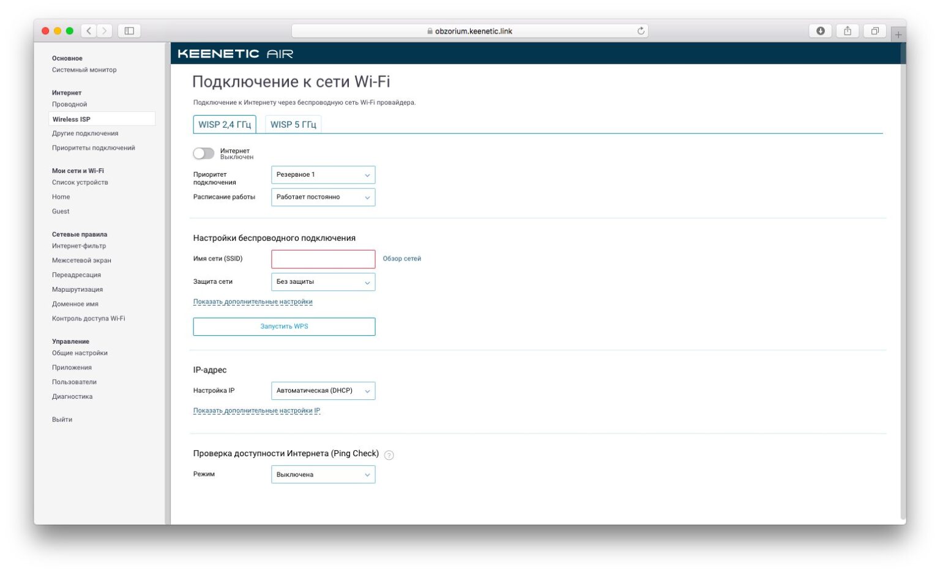Open Список устройств in sidebar

pyautogui.click(x=80, y=182)
